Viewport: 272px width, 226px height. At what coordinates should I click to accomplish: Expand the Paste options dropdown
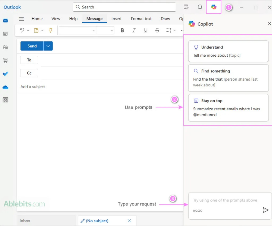pyautogui.click(x=42, y=30)
